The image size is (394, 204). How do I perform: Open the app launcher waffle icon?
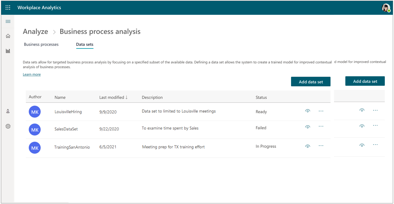tap(8, 7)
